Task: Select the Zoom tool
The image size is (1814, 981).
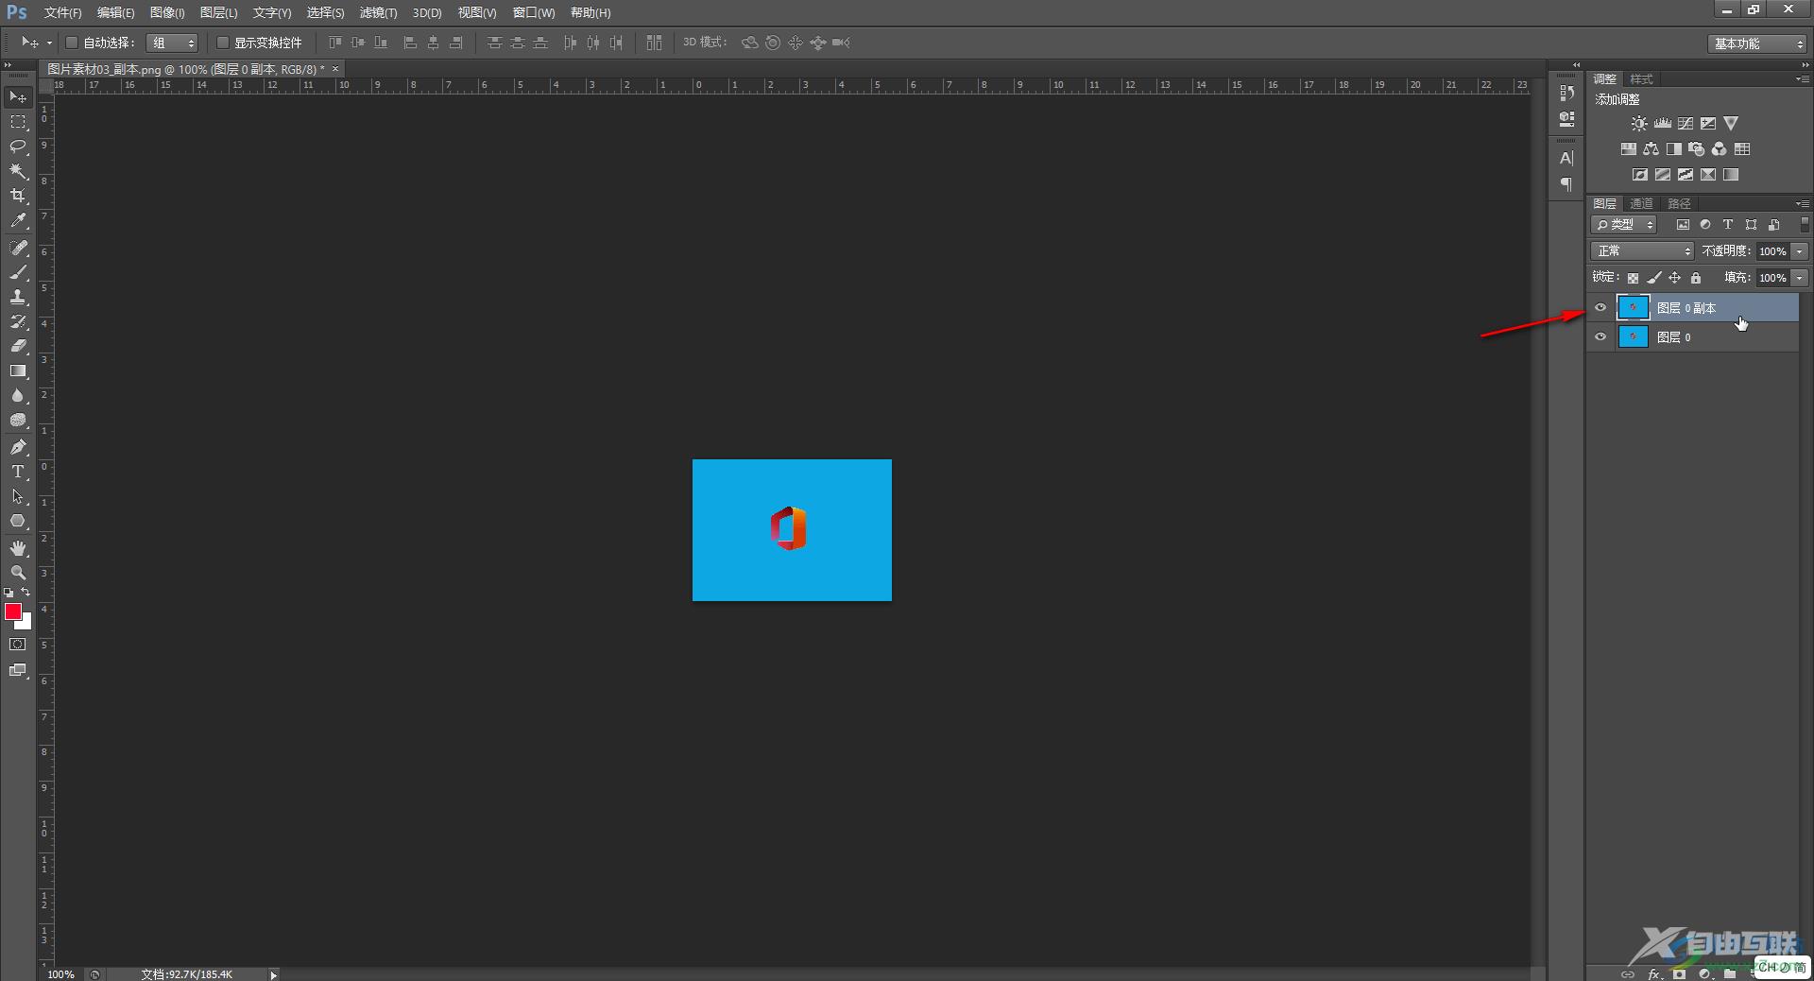Action: (18, 573)
